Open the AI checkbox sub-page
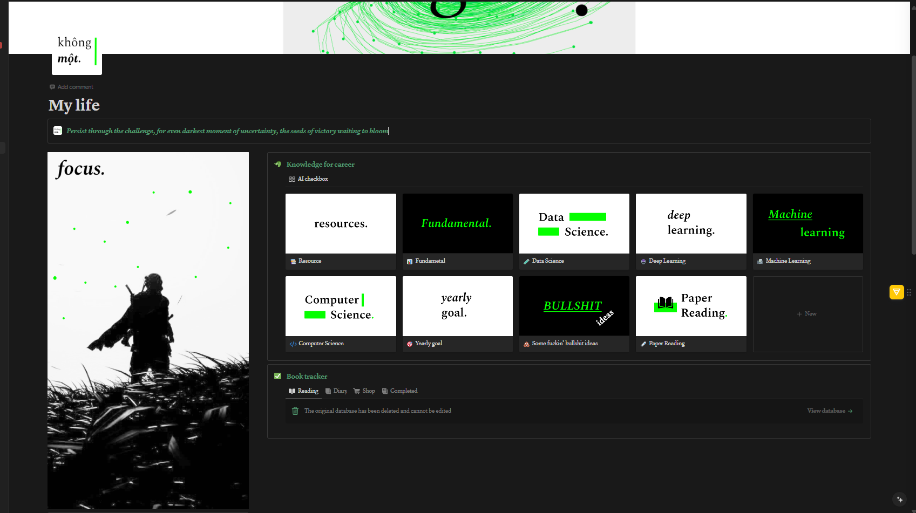The width and height of the screenshot is (916, 513). pyautogui.click(x=313, y=179)
